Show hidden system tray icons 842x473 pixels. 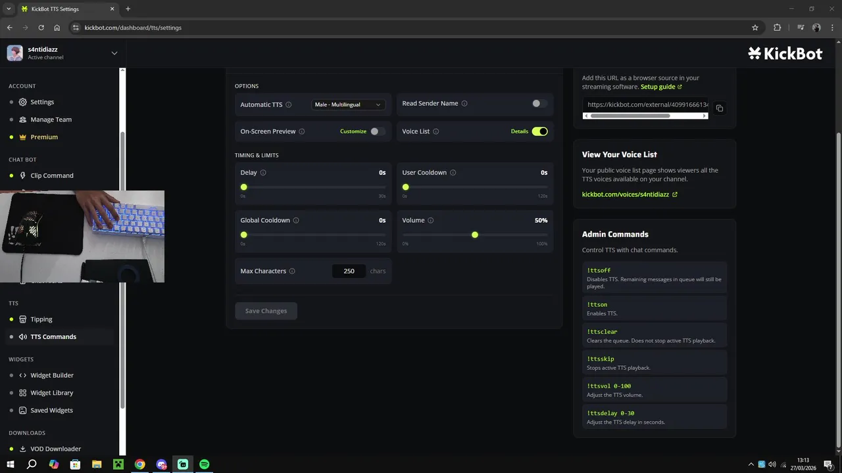point(751,464)
